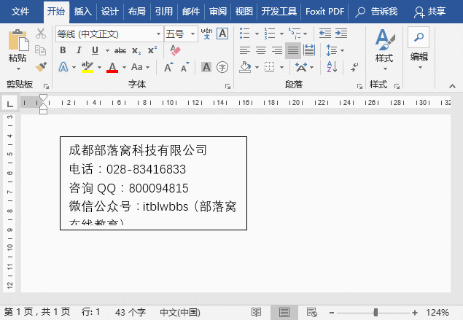Select the Format Painter brush

click(x=41, y=67)
